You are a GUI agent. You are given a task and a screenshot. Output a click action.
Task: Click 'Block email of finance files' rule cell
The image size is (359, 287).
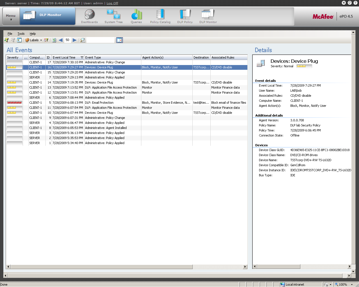[229, 103]
